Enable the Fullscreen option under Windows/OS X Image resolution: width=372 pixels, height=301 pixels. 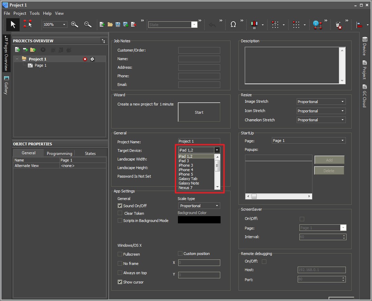pyautogui.click(x=120, y=254)
